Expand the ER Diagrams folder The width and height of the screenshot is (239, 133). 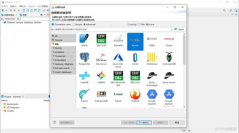(2, 108)
